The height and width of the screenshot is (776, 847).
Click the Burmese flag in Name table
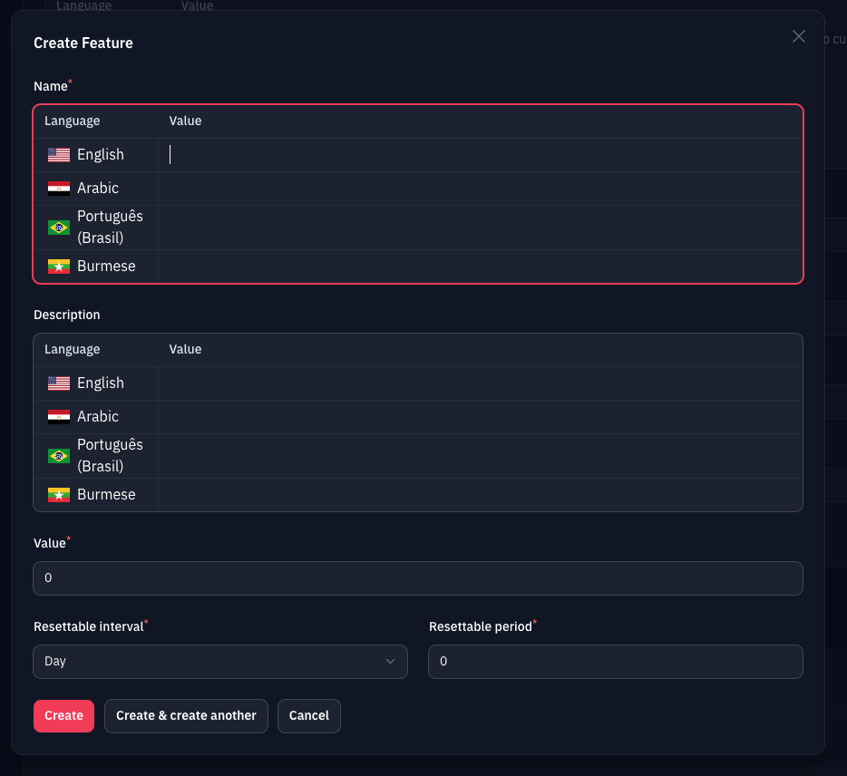pos(59,267)
